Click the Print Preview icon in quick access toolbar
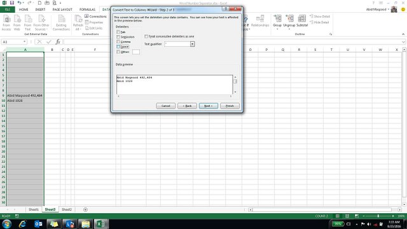Screen dimensions: 407x229 55,3
